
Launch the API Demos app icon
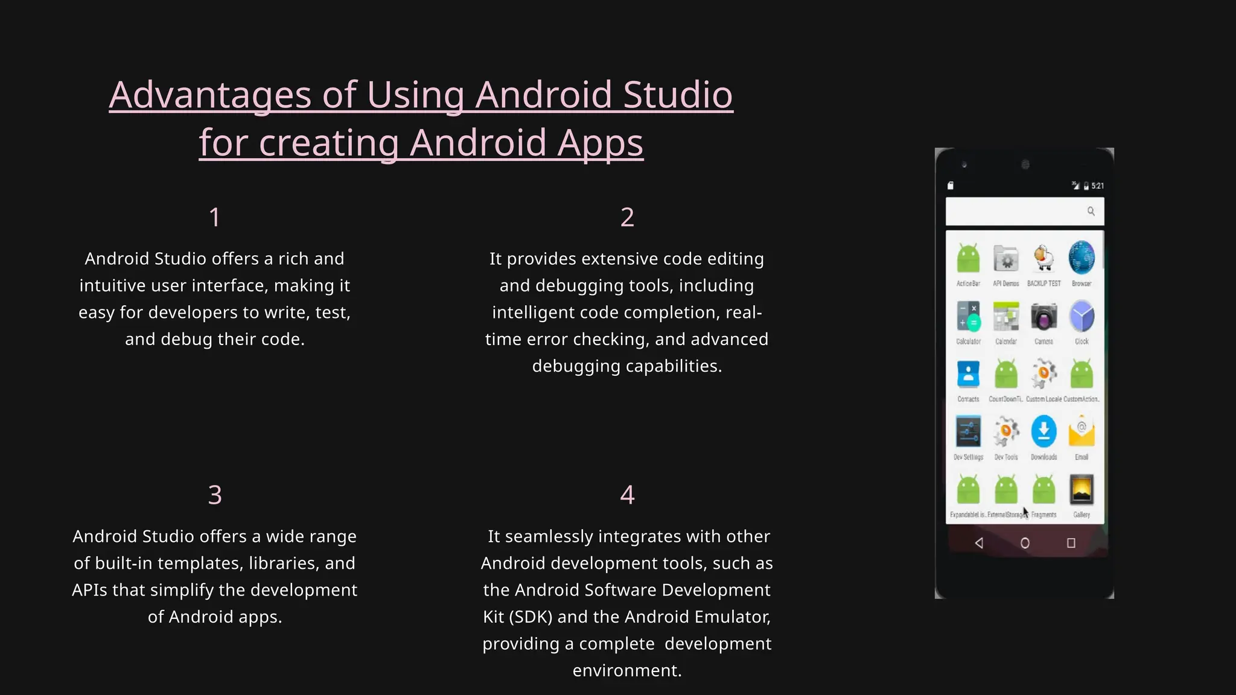pyautogui.click(x=1006, y=259)
